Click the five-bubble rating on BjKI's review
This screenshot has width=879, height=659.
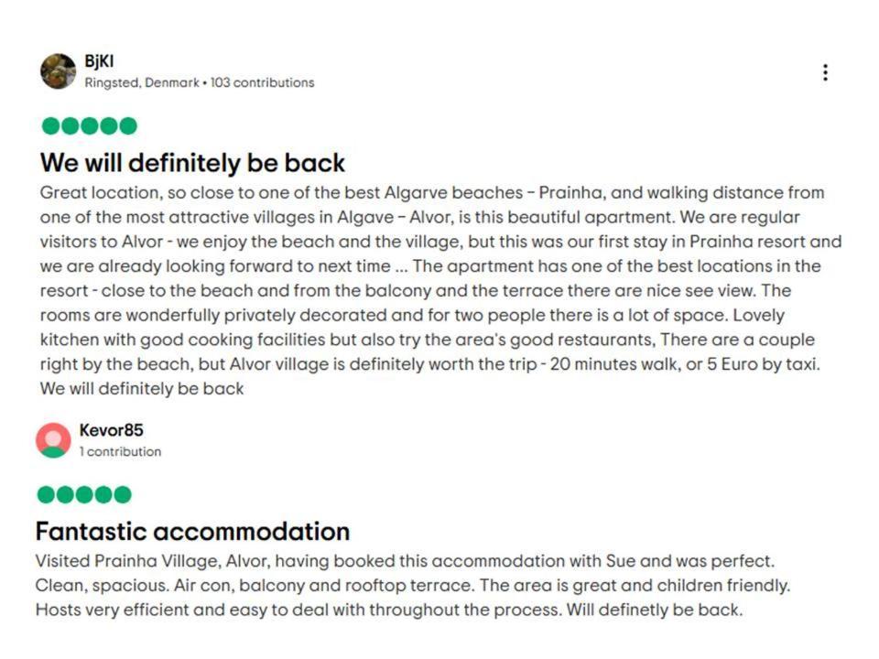89,125
